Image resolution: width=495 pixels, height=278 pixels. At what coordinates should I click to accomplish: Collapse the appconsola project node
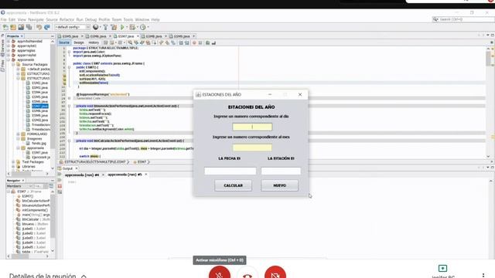9,59
